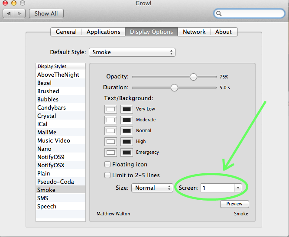This screenshot has width=289, height=237.
Task: Open the Size Normal dropdown
Action: 152,188
